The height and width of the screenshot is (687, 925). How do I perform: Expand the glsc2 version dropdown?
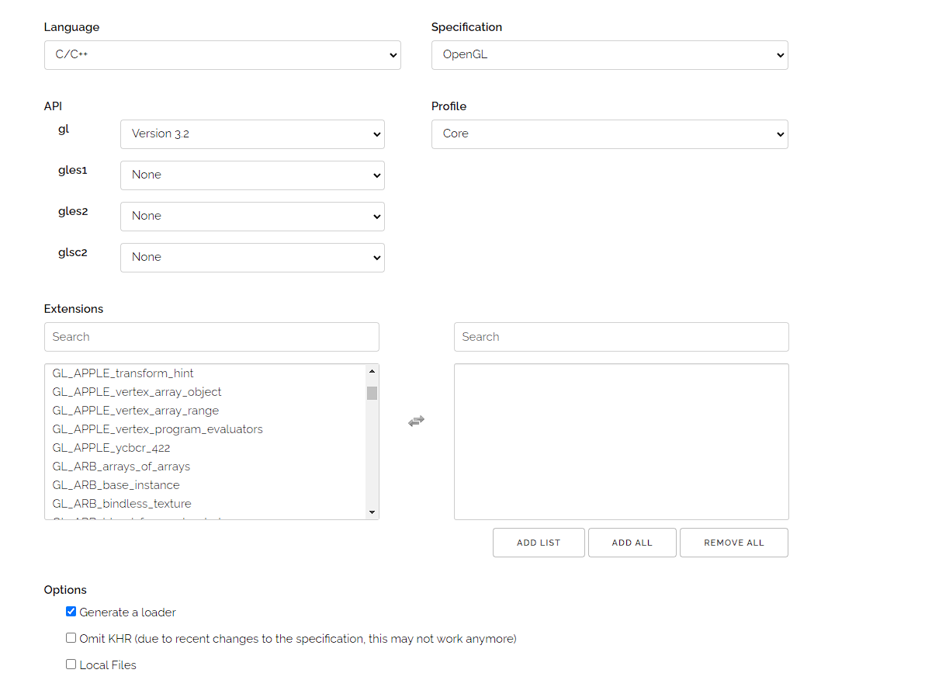(252, 258)
